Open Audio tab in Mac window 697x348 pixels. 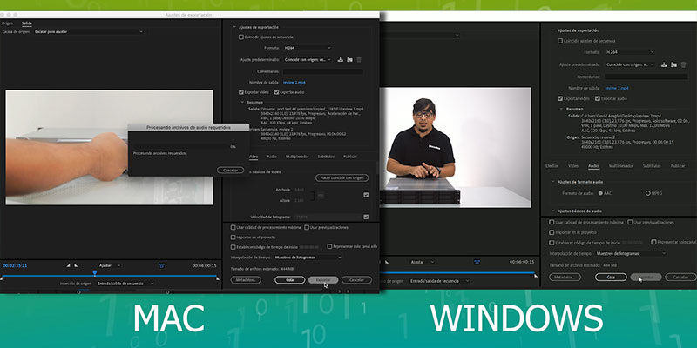[x=272, y=157]
